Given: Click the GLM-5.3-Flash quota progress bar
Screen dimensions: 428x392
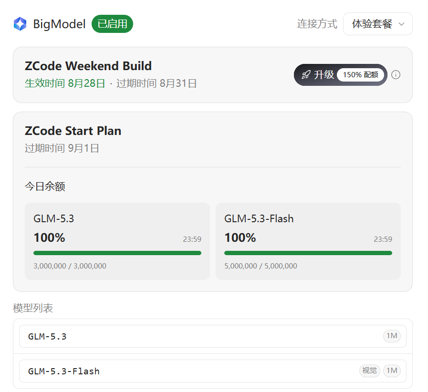Looking at the screenshot, I should pos(308,253).
